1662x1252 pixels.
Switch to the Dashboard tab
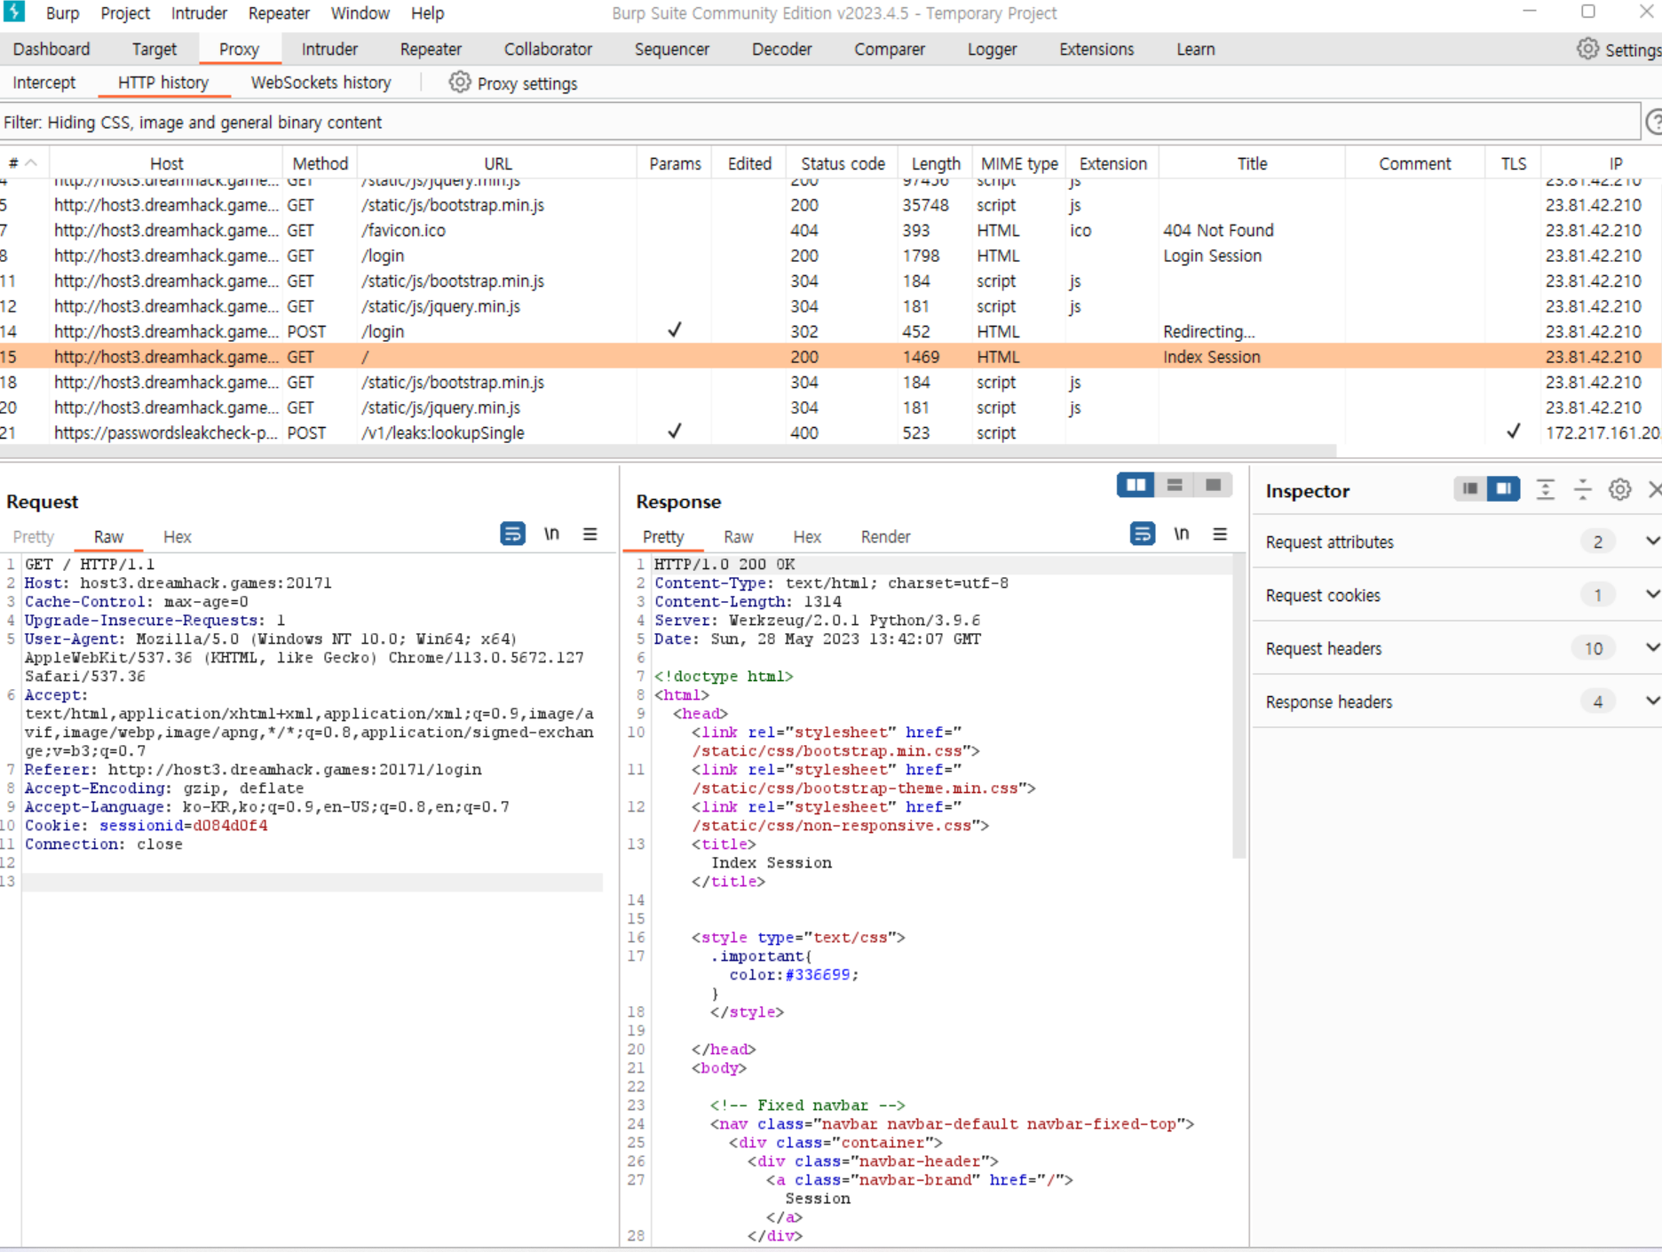pos(51,49)
